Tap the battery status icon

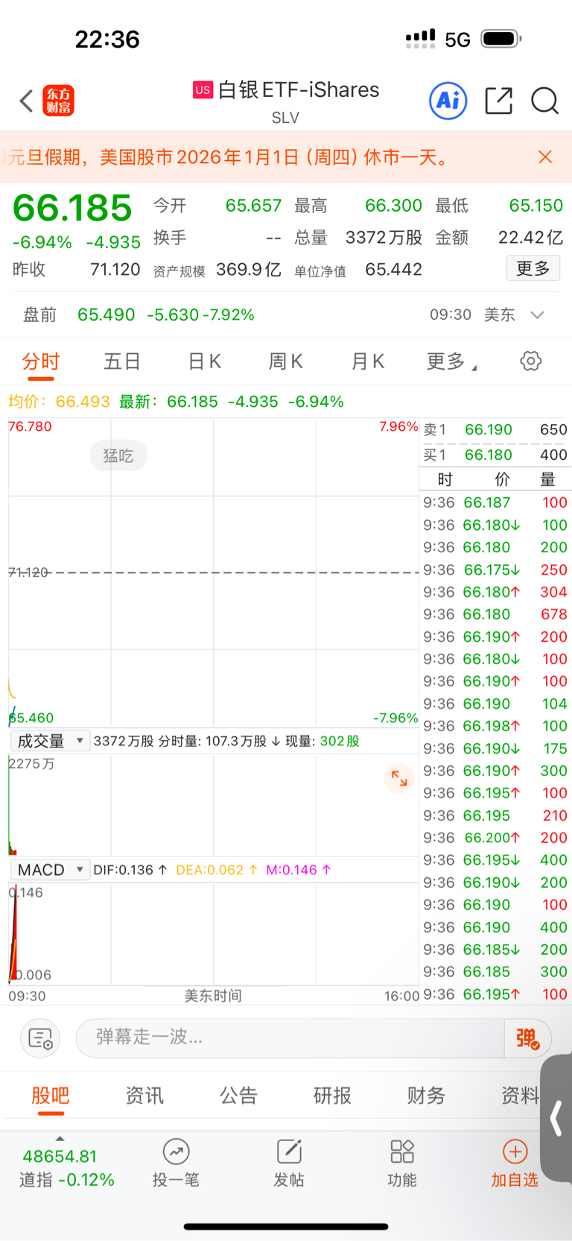pyautogui.click(x=501, y=39)
